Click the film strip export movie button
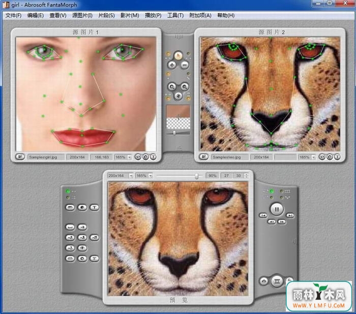 pos(277,281)
